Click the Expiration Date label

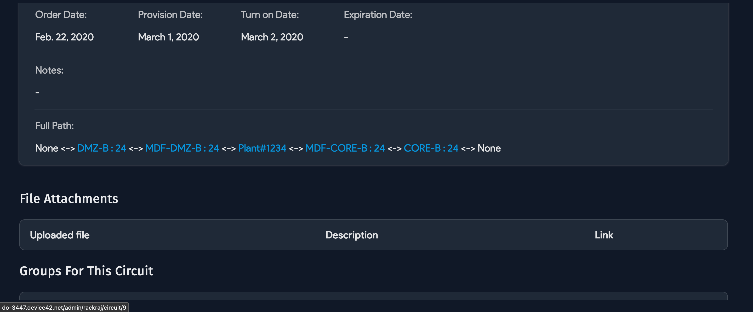(x=378, y=15)
